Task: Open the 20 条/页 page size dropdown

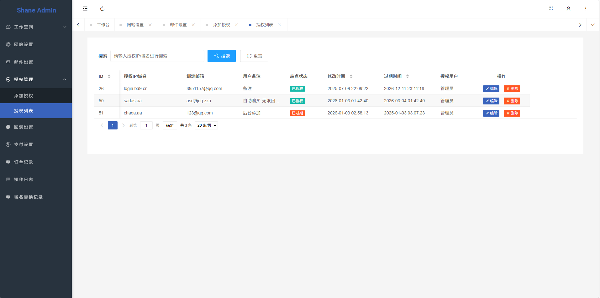Action: point(206,125)
